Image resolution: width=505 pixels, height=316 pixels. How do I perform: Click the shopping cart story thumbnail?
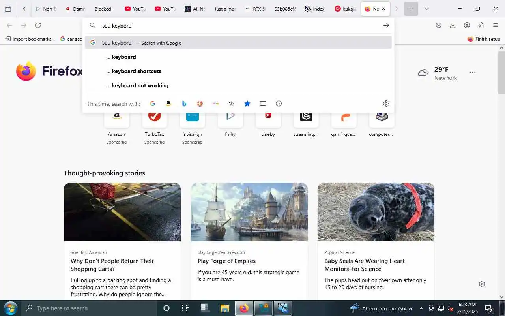point(122,212)
